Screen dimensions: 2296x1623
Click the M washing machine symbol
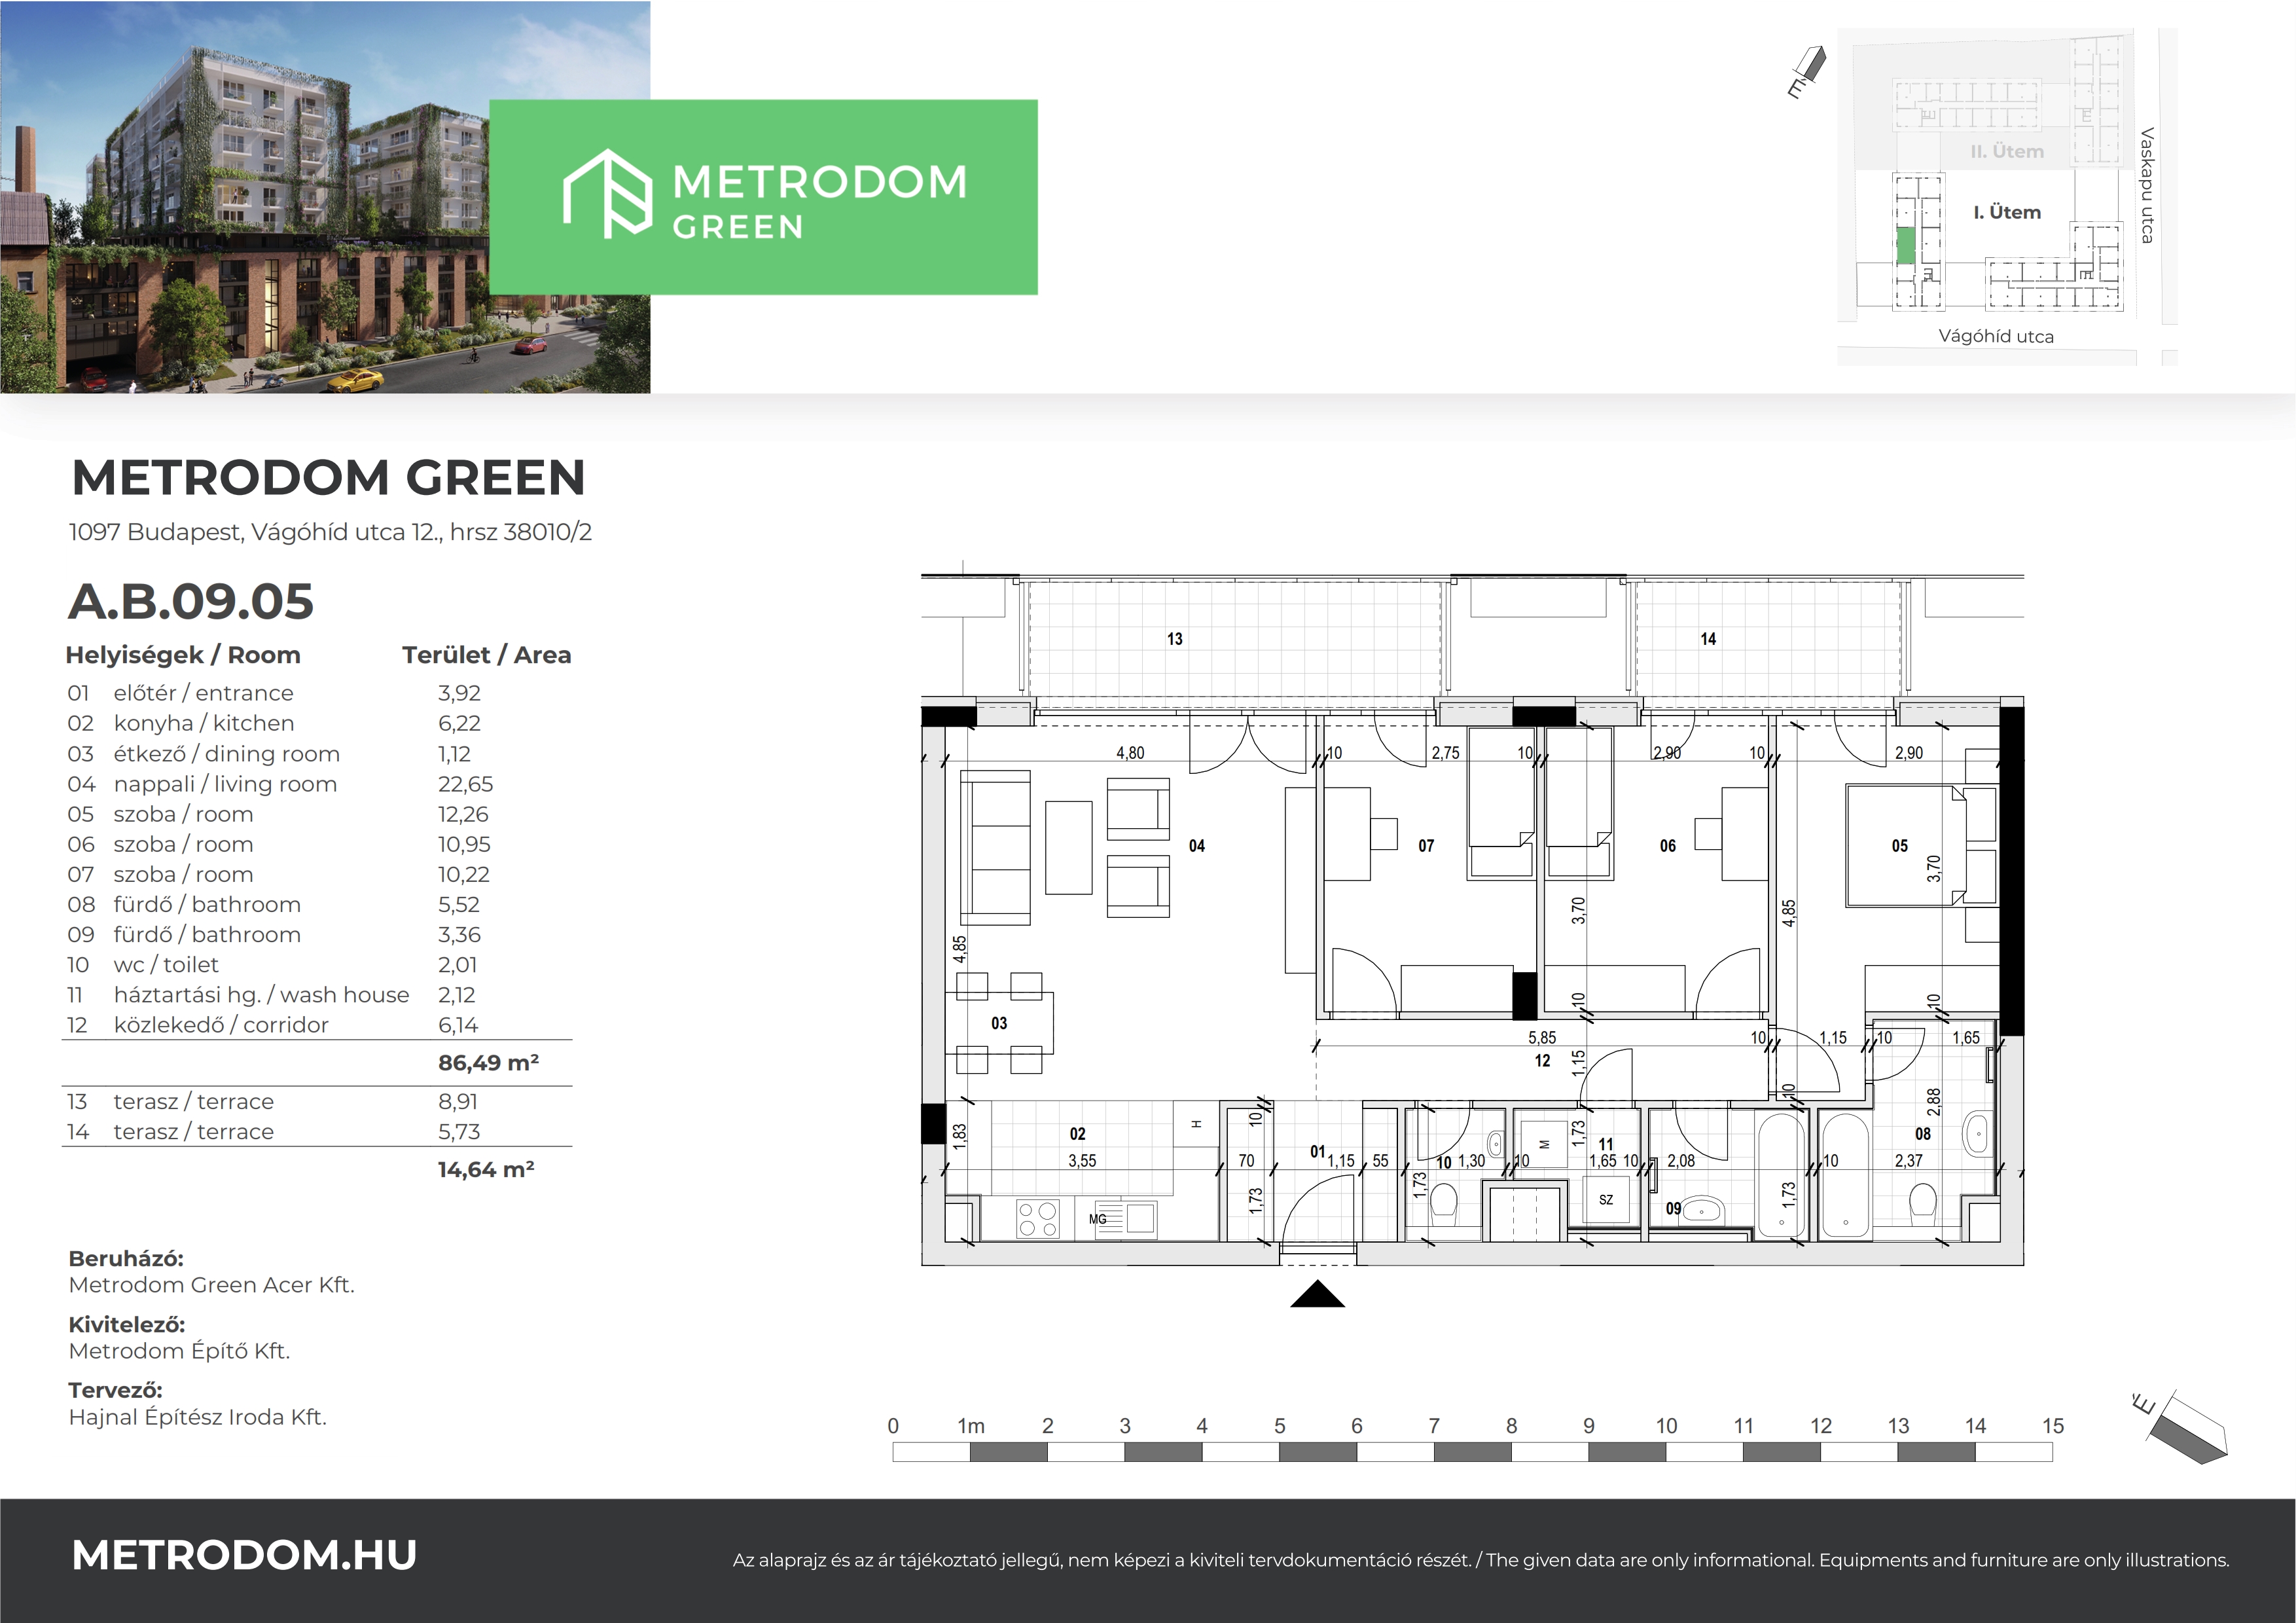tap(1544, 1145)
